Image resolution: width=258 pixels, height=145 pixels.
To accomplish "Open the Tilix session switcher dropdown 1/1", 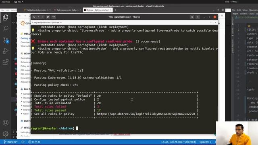I will (36, 17).
